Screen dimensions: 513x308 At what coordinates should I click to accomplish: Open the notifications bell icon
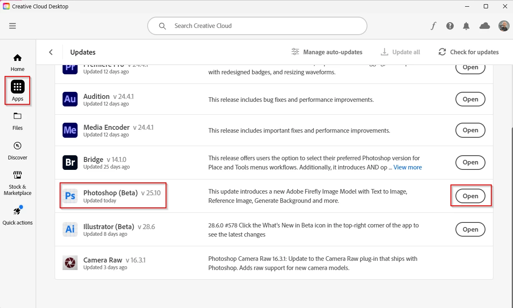point(466,26)
